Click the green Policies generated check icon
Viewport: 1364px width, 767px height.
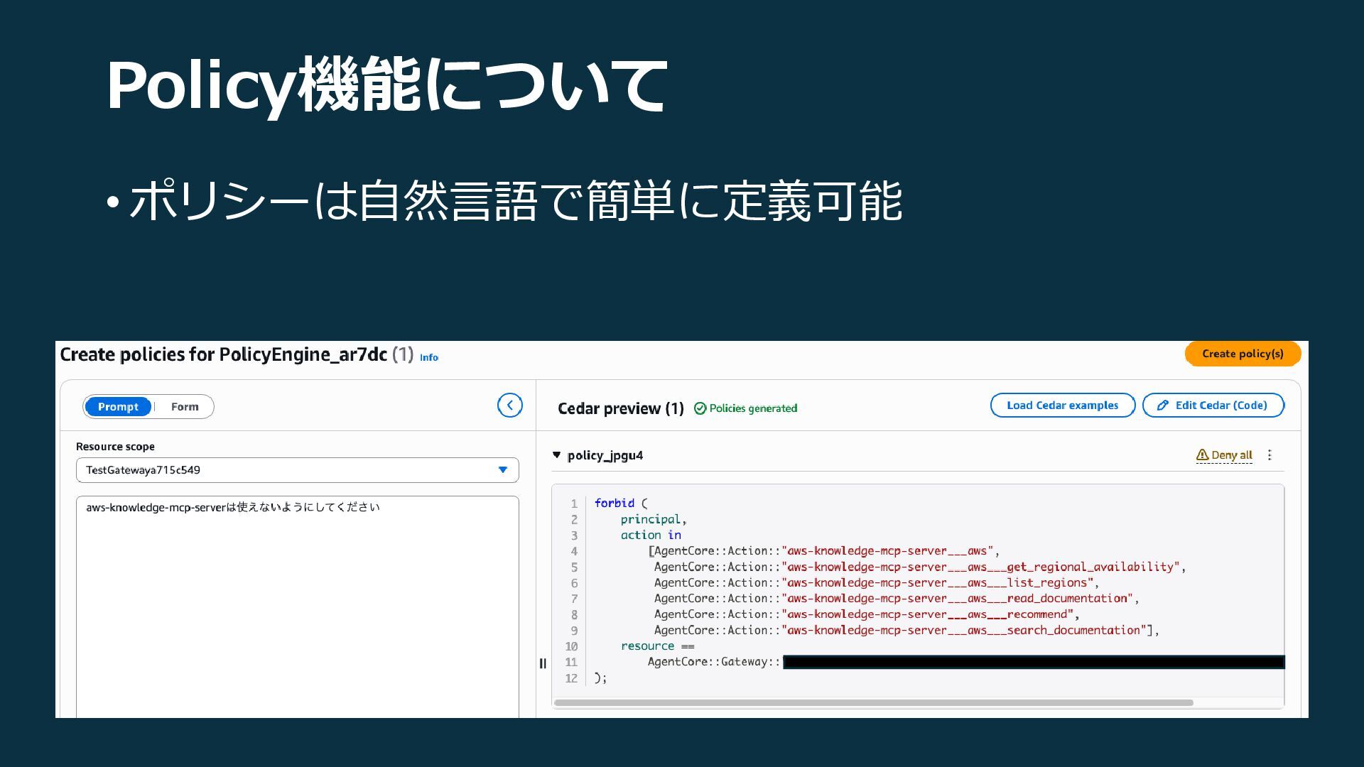[700, 408]
